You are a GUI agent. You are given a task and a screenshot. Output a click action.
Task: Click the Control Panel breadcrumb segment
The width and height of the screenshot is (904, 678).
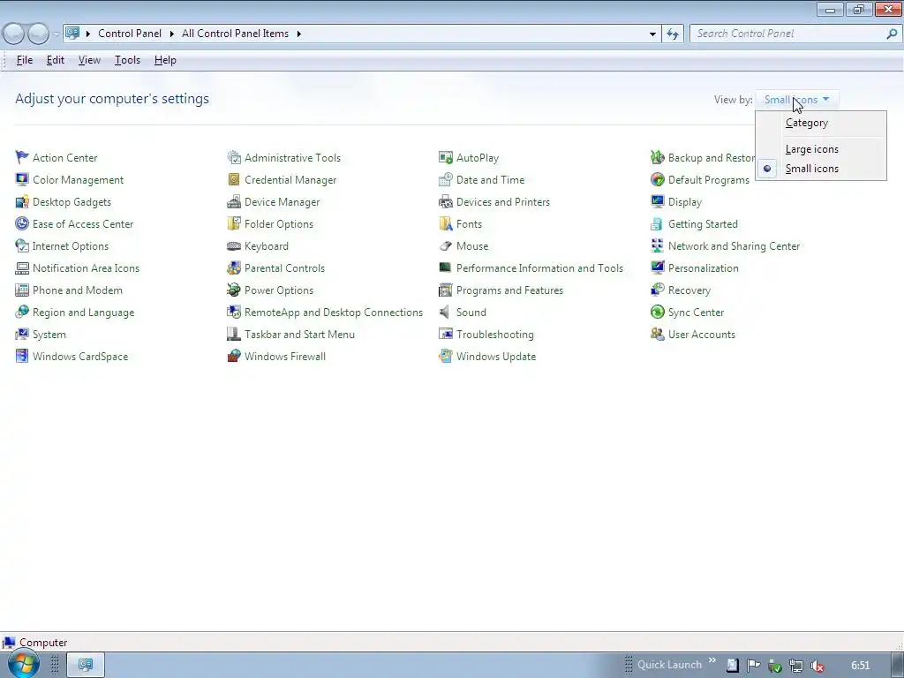(130, 34)
